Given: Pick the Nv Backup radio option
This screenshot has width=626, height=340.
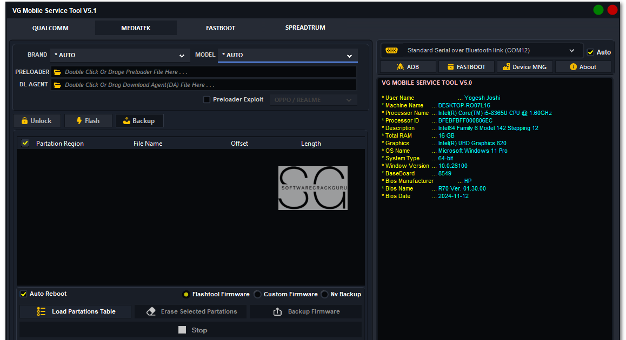Looking at the screenshot, I should (x=324, y=295).
